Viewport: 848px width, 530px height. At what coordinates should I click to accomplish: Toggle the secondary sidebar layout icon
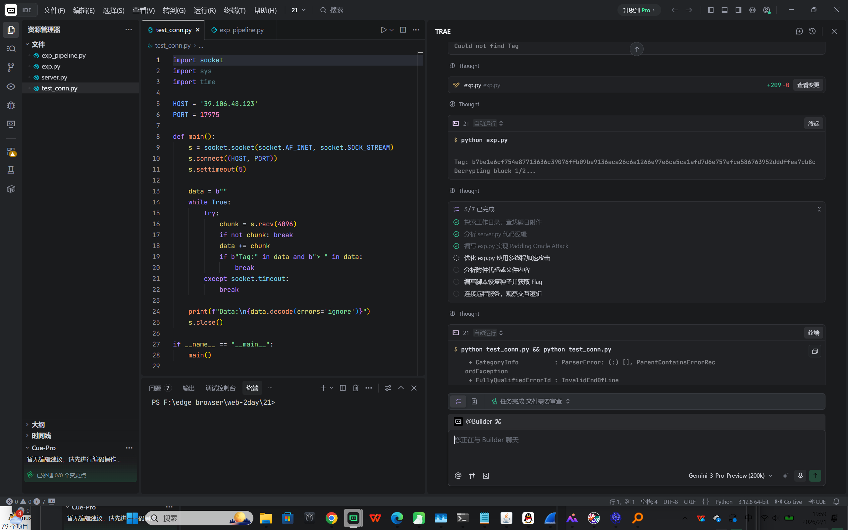click(x=738, y=10)
